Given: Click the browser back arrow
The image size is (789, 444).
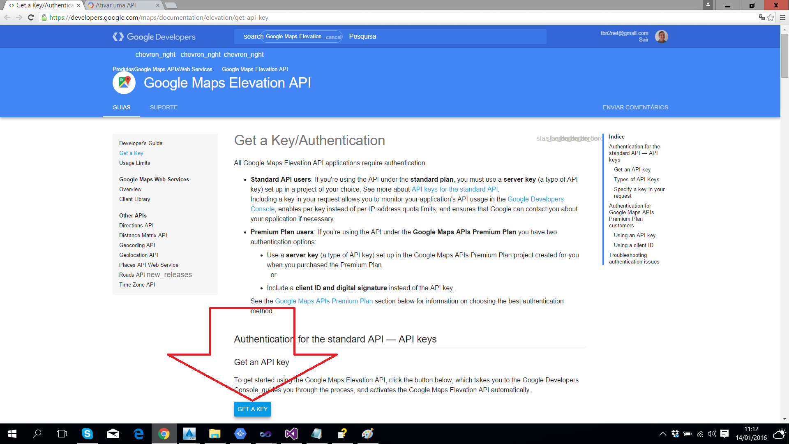Looking at the screenshot, I should tap(7, 17).
